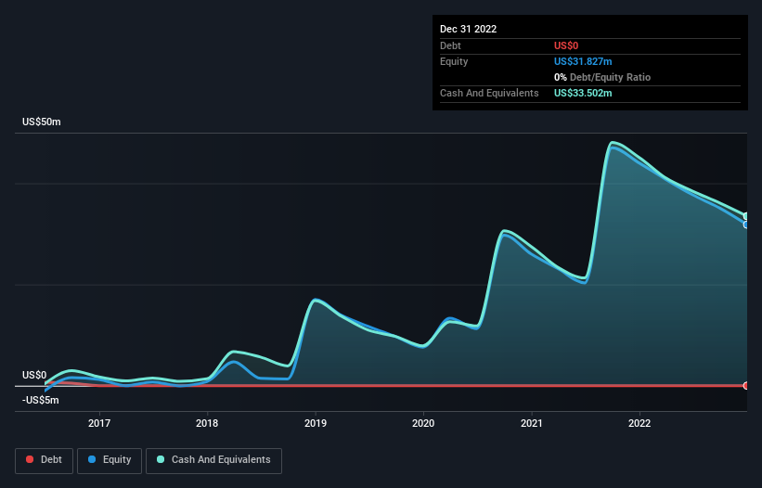Click the 2019 x-axis label
Viewport: 762px width, 488px height.
tap(316, 423)
